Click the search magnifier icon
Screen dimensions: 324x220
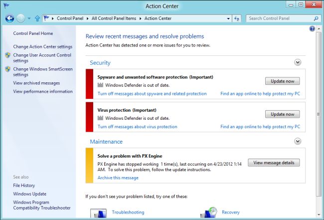click(x=316, y=18)
